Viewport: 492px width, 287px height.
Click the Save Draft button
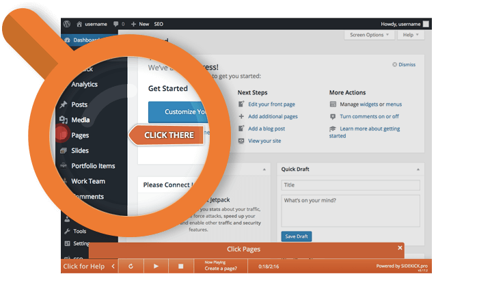pyautogui.click(x=296, y=236)
